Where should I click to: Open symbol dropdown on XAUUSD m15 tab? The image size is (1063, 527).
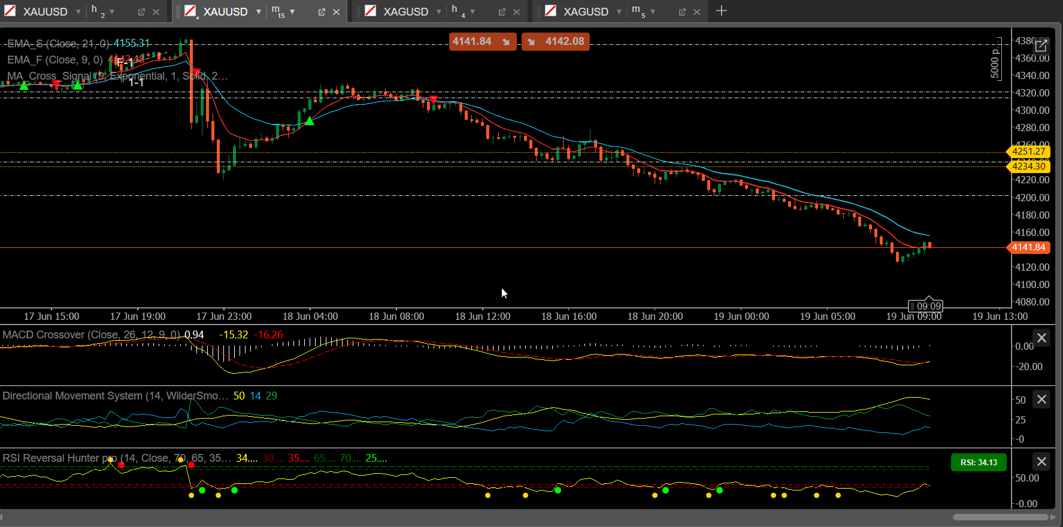[x=259, y=12]
